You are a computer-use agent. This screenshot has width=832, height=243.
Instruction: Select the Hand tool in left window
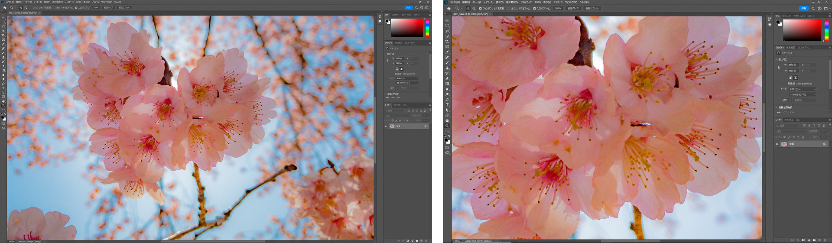click(3, 101)
